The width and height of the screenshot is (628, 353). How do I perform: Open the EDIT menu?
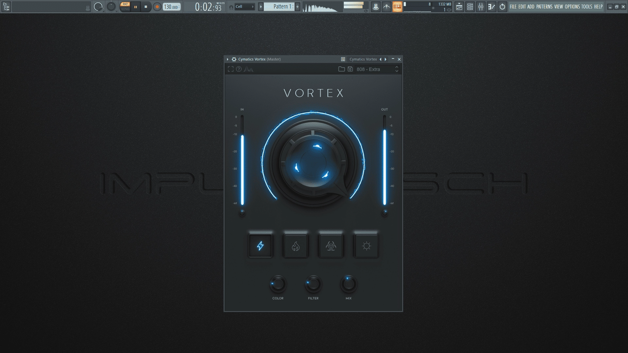point(522,7)
